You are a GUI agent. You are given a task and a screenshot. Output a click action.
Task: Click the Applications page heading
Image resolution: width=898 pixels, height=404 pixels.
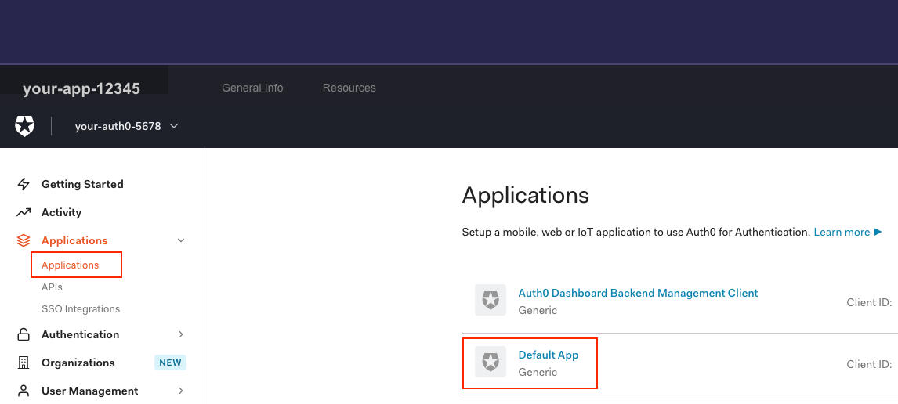click(x=525, y=195)
